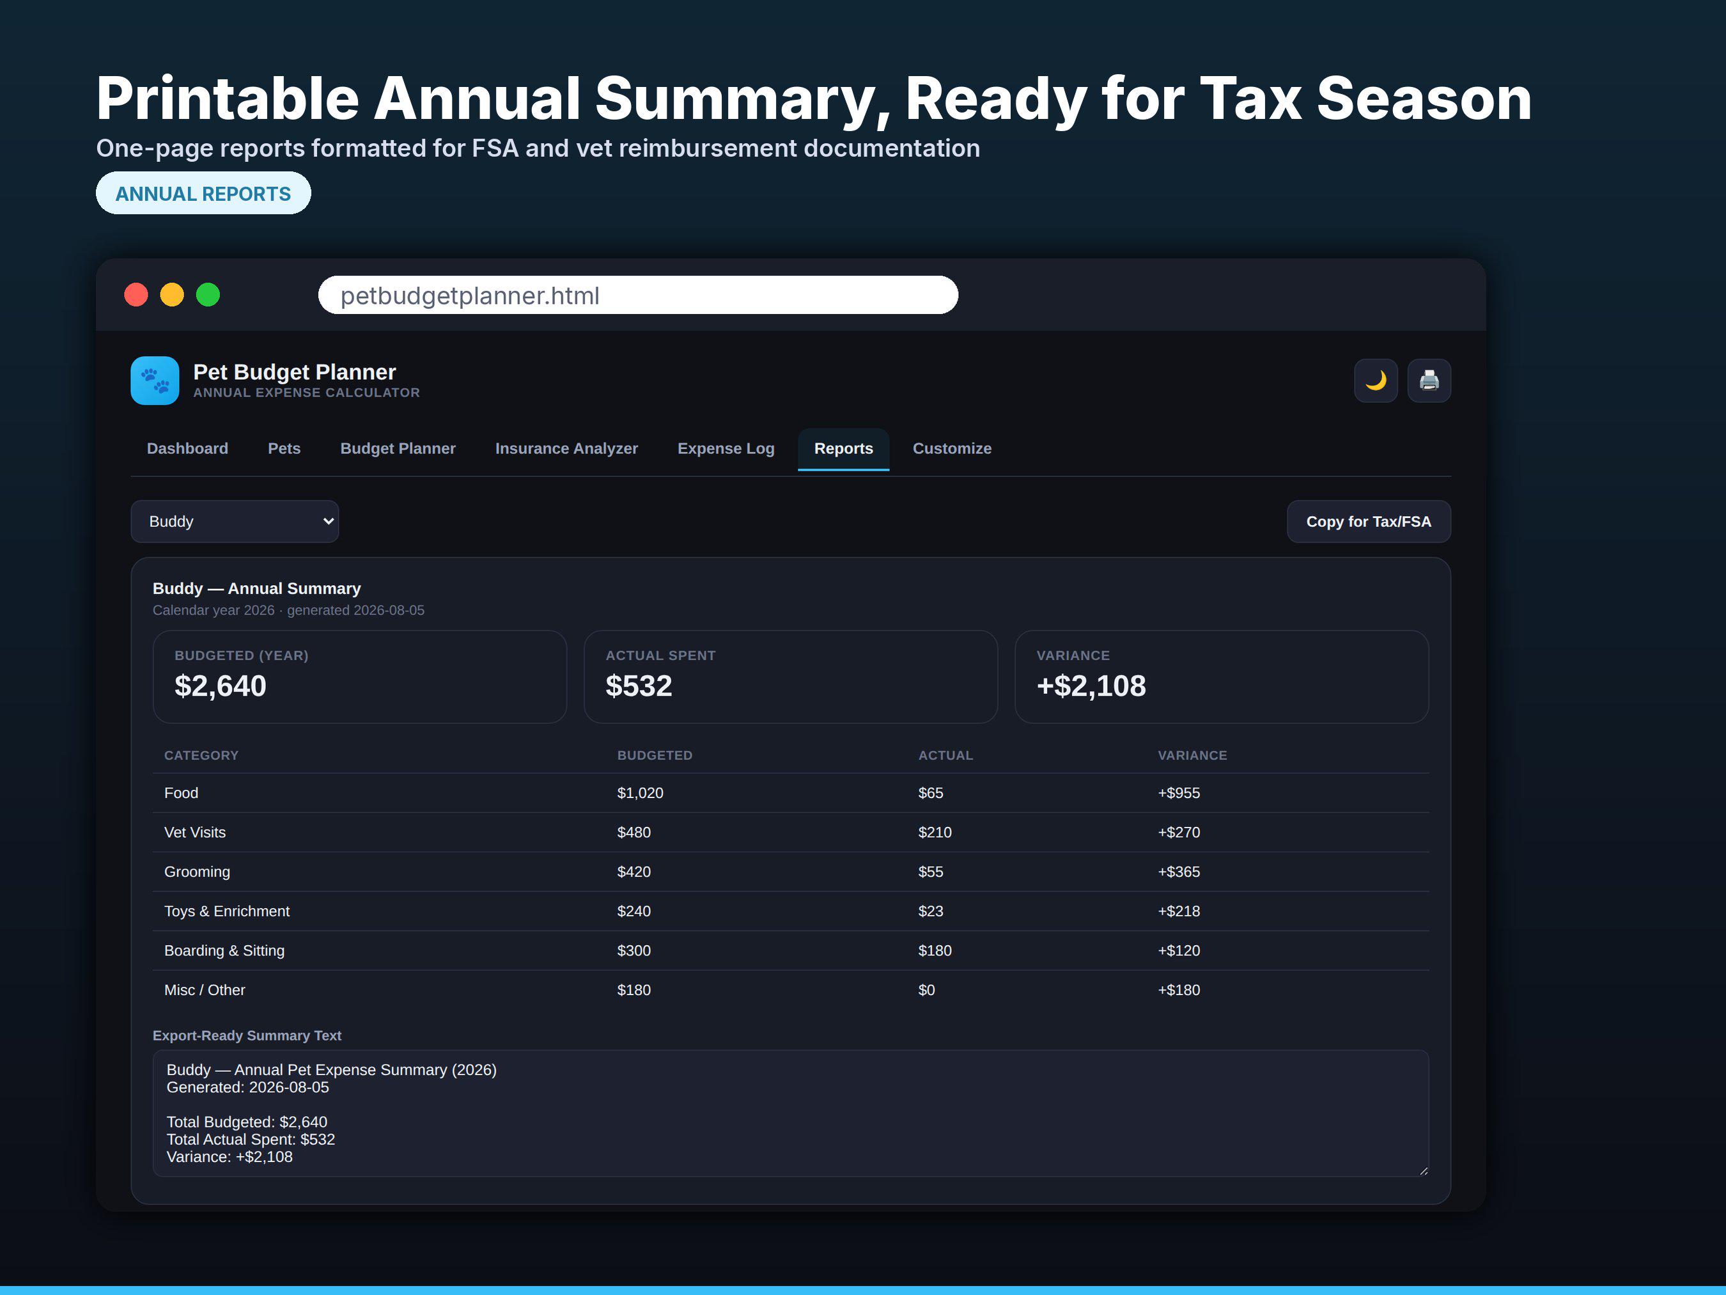The width and height of the screenshot is (1726, 1295).
Task: Open the Insurance Analyzer tab
Action: [x=566, y=449]
